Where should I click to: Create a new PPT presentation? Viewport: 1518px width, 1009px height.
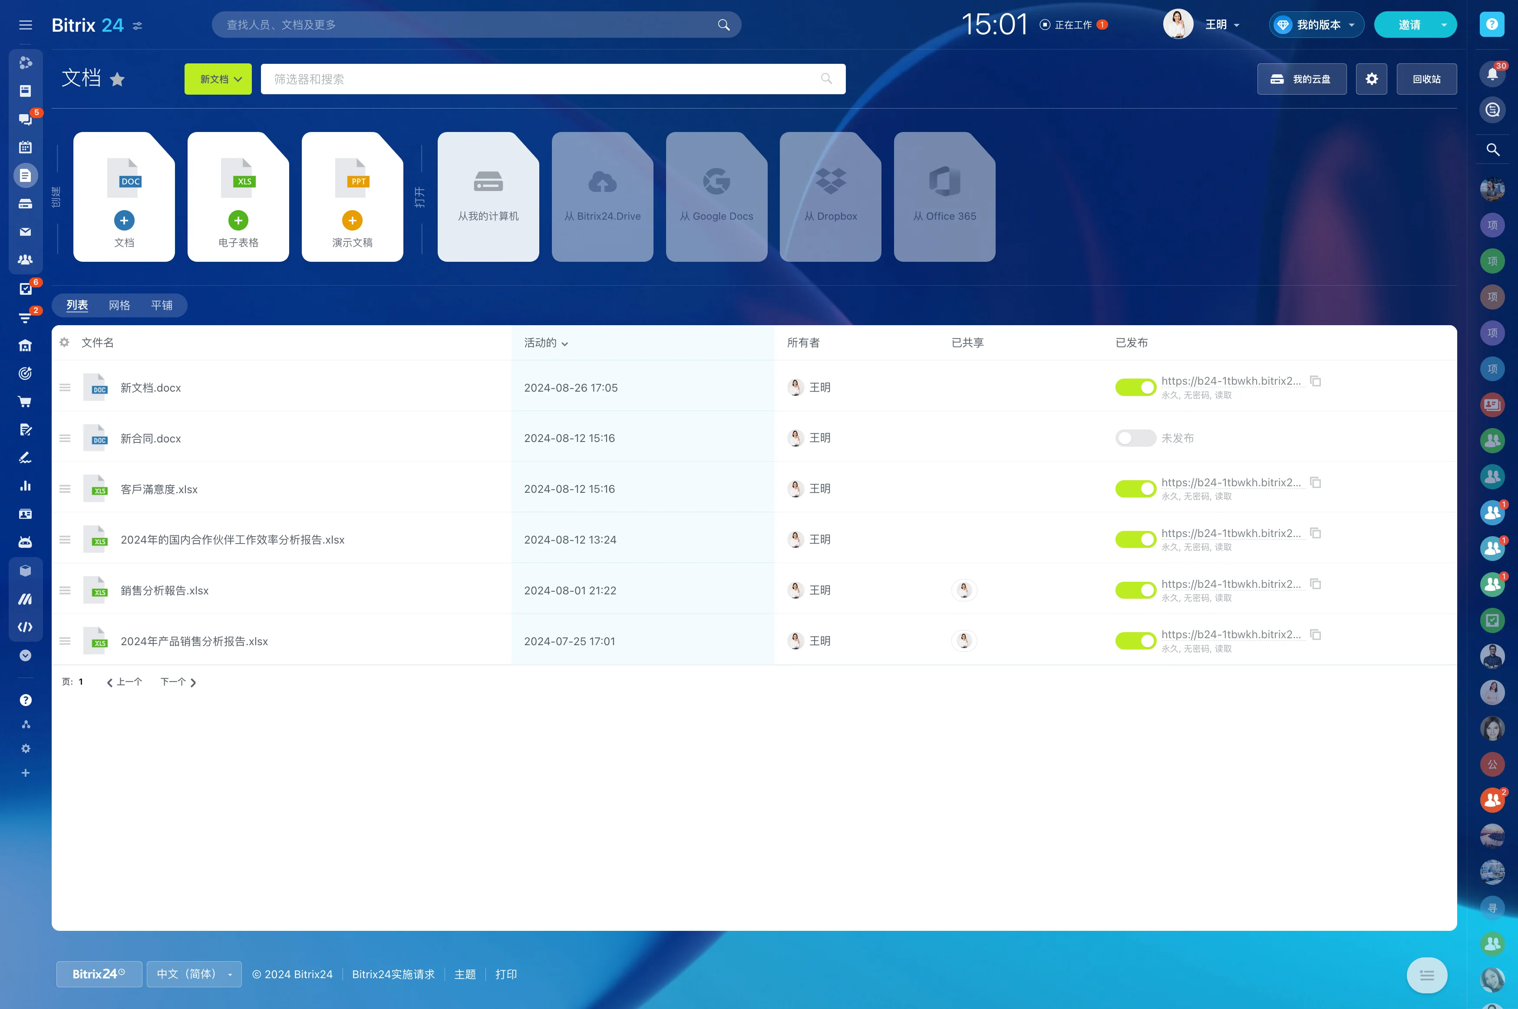pyautogui.click(x=352, y=197)
